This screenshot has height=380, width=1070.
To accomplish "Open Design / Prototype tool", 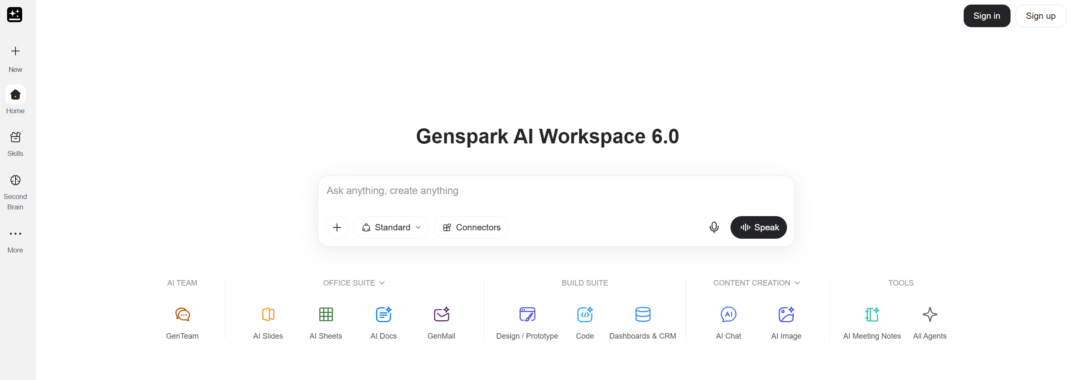I will [x=527, y=323].
